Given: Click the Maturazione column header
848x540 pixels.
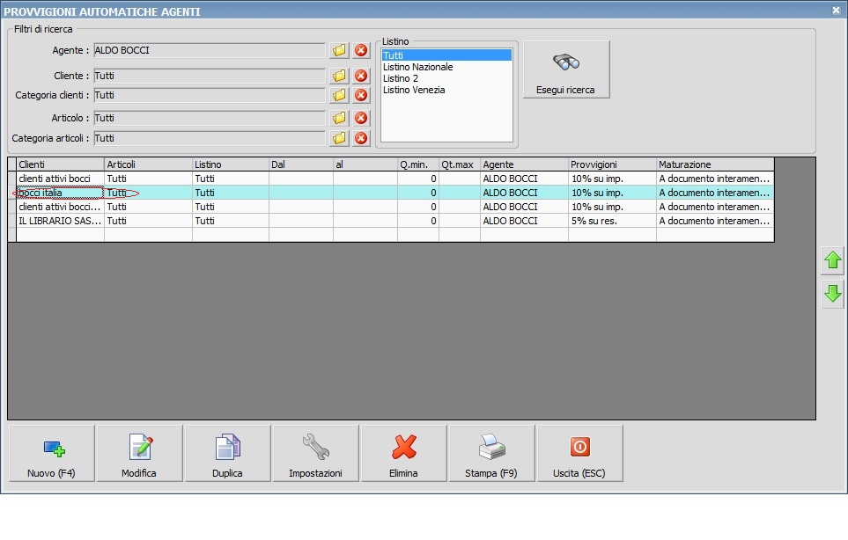Looking at the screenshot, I should [715, 164].
